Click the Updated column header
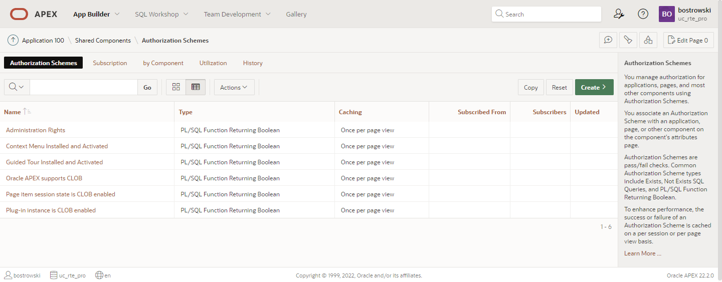Image resolution: width=722 pixels, height=282 pixels. 587,112
